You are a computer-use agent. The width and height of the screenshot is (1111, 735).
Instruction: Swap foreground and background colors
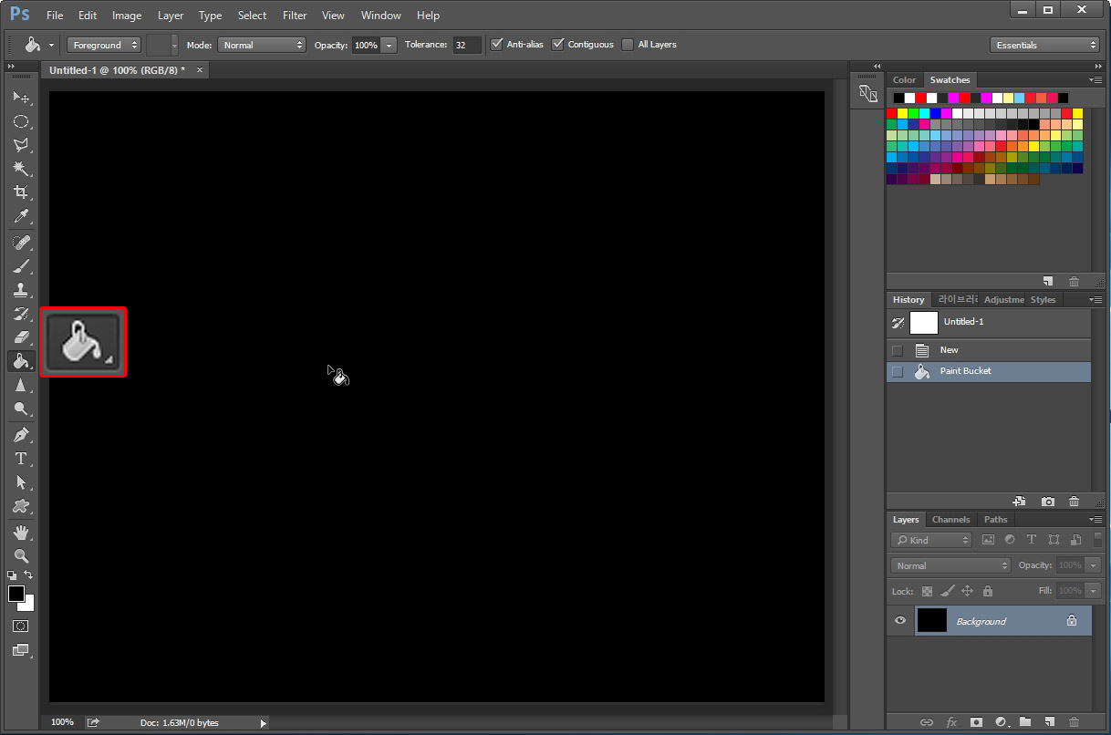[28, 575]
